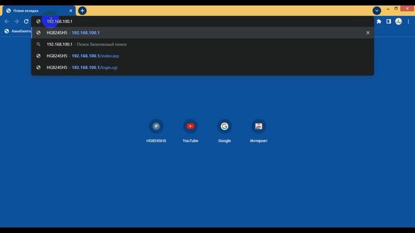The image size is (415, 233).
Task: Click the browser back arrow
Action: 6,21
